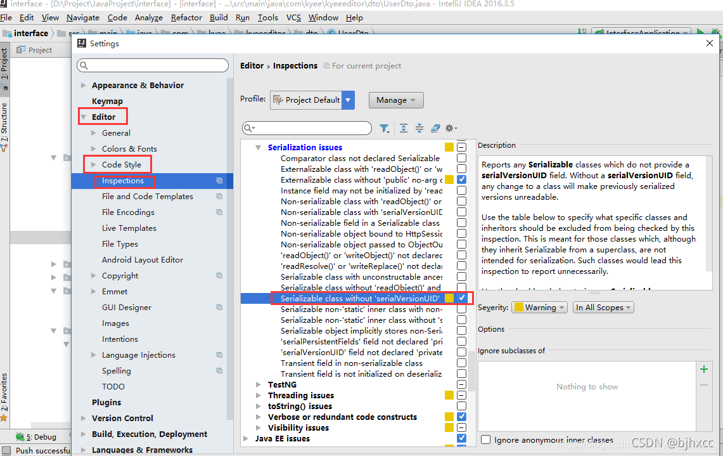
Task: Expand the Version Control settings node
Action: [x=84, y=418]
